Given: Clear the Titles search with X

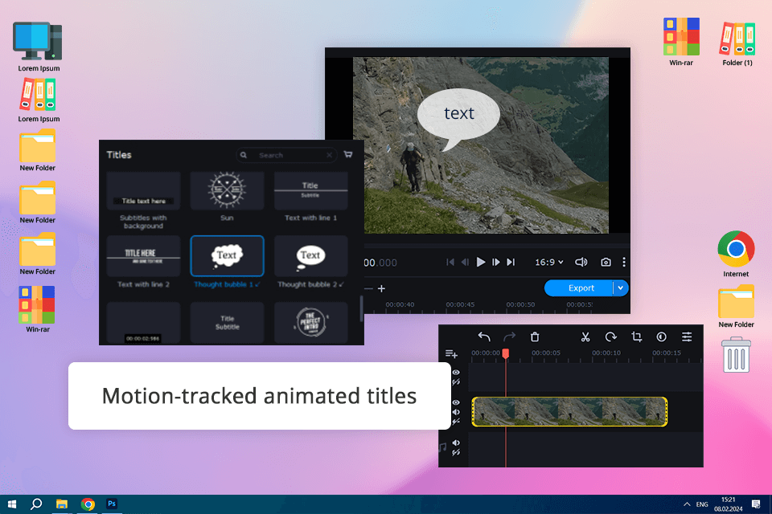Looking at the screenshot, I should click(330, 155).
